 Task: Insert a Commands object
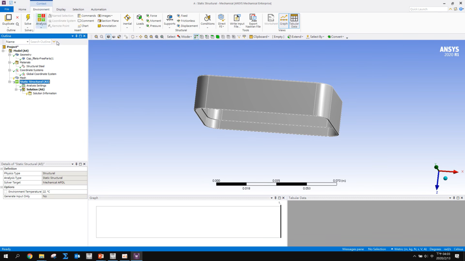pyautogui.click(x=86, y=16)
